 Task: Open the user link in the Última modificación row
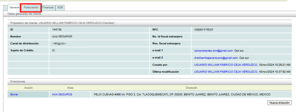(225, 72)
